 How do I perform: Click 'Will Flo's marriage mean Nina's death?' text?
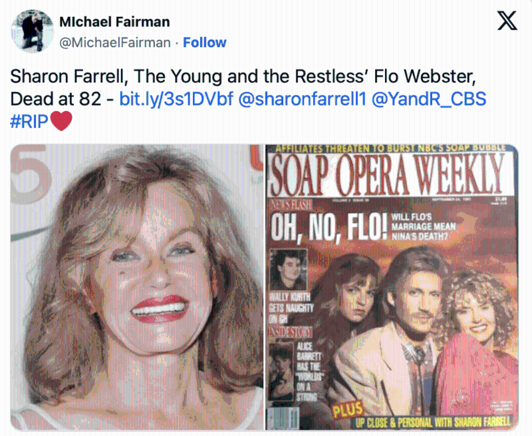coord(424,226)
